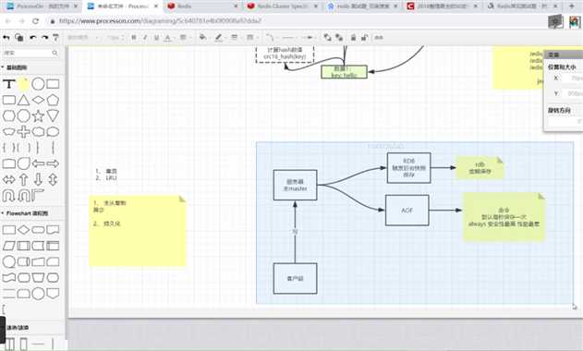Toggle underline text formatting

click(x=156, y=38)
